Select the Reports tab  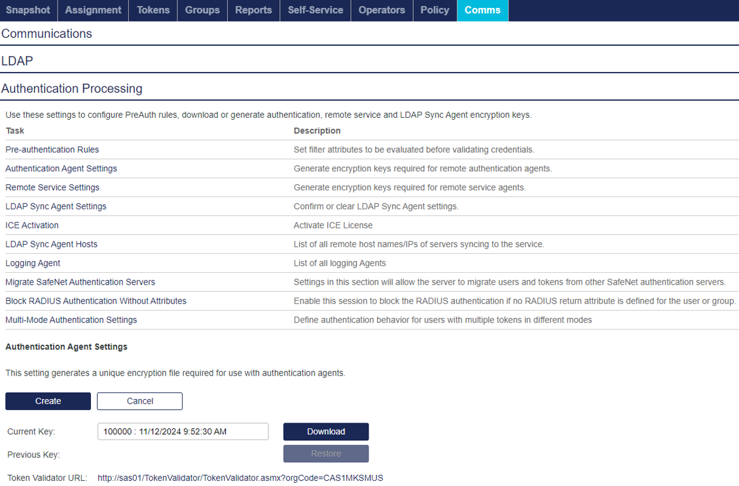pyautogui.click(x=253, y=10)
